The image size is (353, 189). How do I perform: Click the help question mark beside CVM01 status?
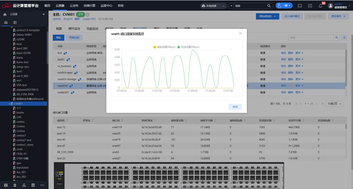tap(88, 15)
